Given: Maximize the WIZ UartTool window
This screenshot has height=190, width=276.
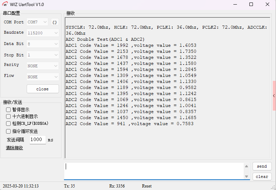Looking at the screenshot, I should coord(251,4).
